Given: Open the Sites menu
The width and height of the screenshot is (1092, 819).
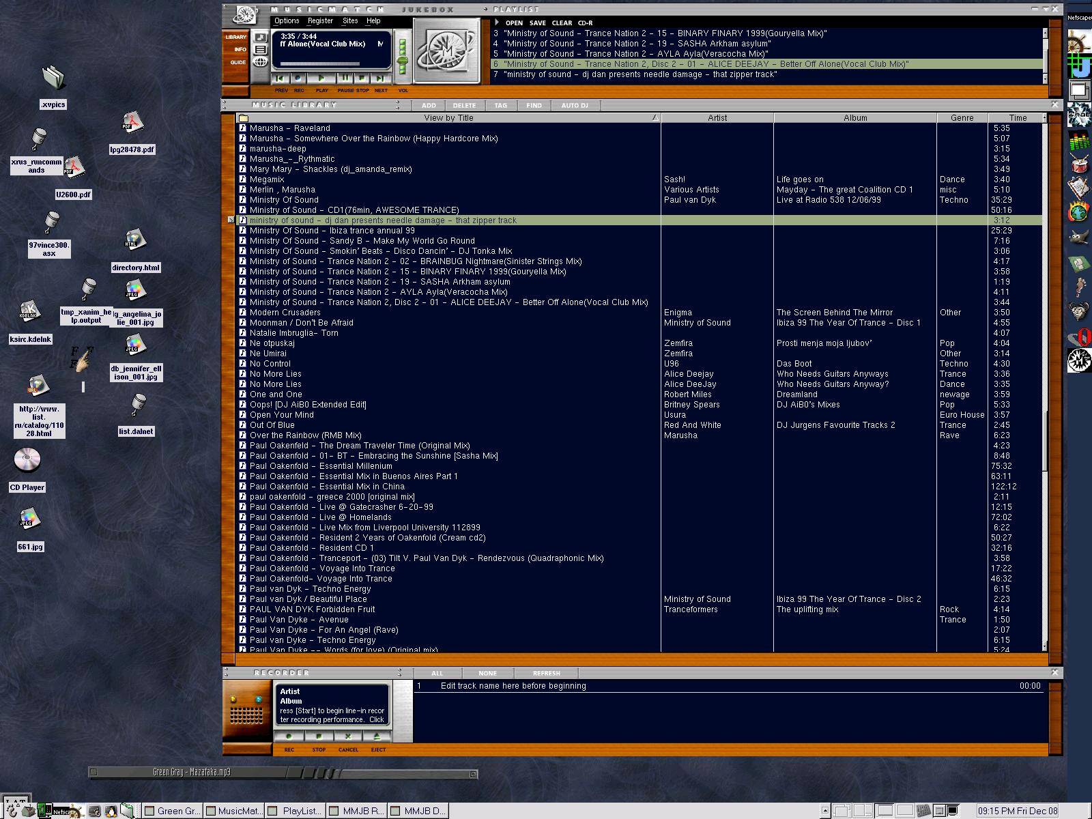Looking at the screenshot, I should [x=350, y=21].
